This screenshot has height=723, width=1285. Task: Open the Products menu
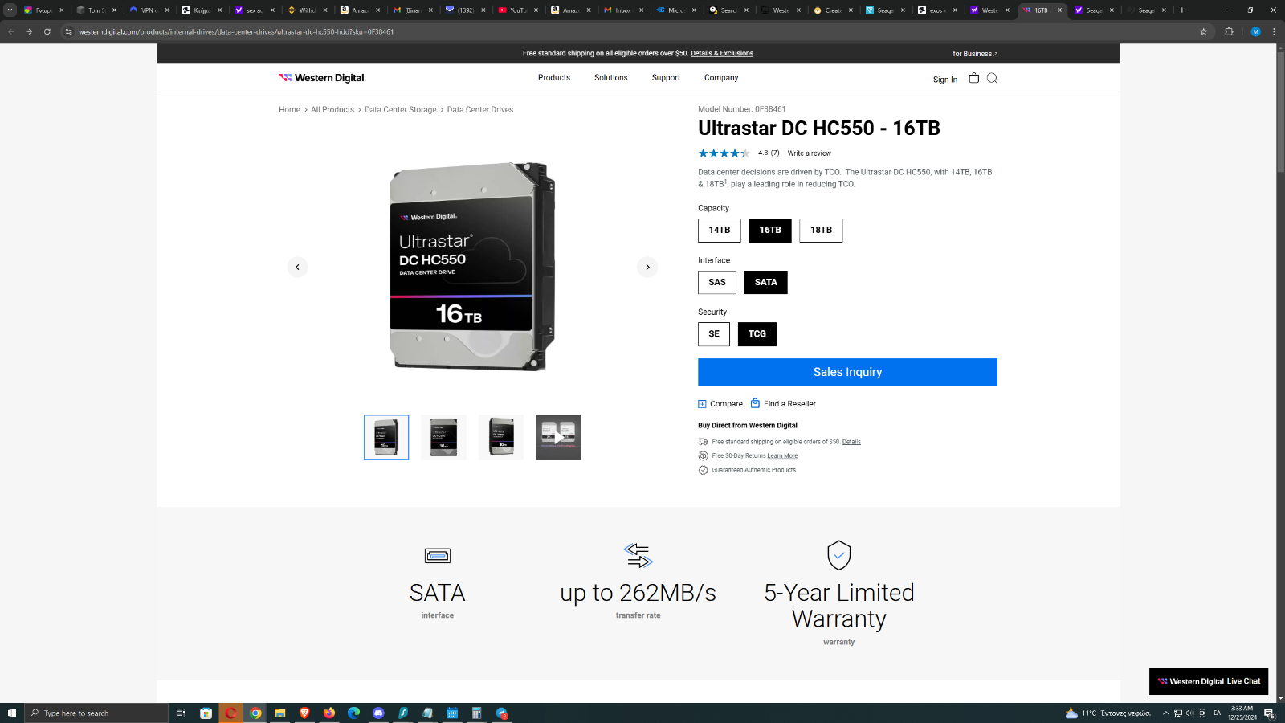554,78
